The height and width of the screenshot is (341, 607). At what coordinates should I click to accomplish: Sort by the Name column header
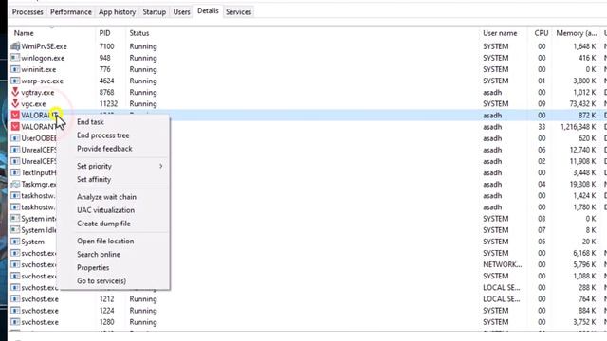(24, 34)
